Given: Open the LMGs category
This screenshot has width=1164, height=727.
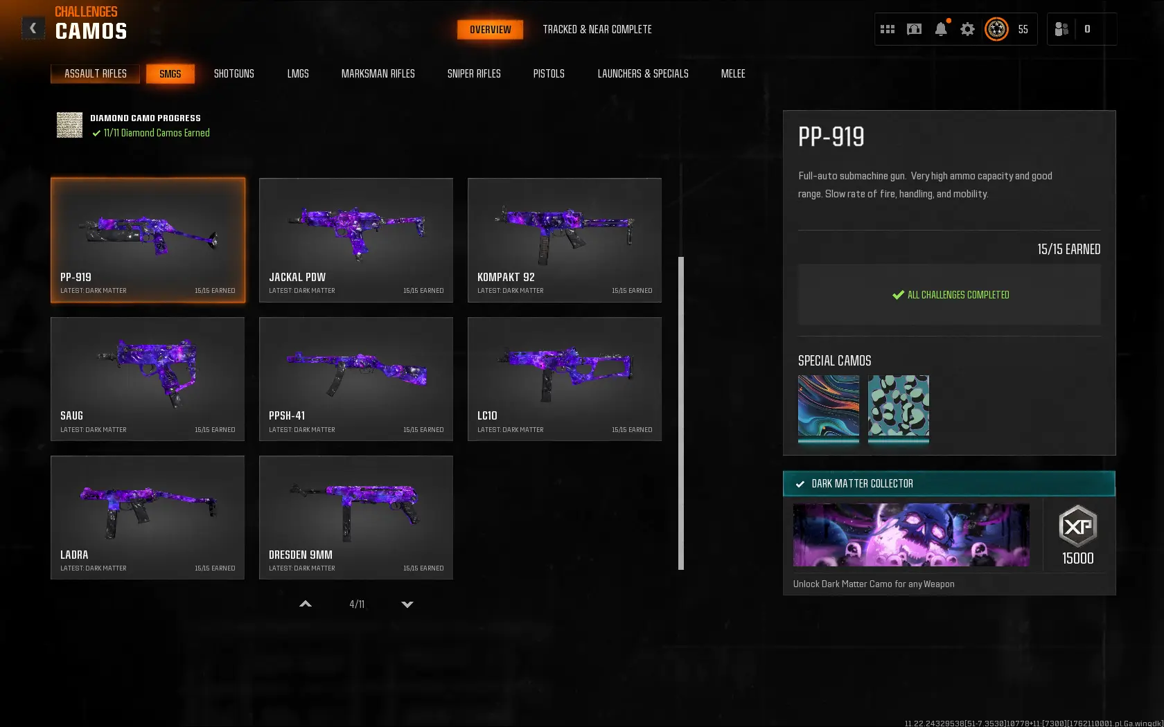Looking at the screenshot, I should pos(299,74).
